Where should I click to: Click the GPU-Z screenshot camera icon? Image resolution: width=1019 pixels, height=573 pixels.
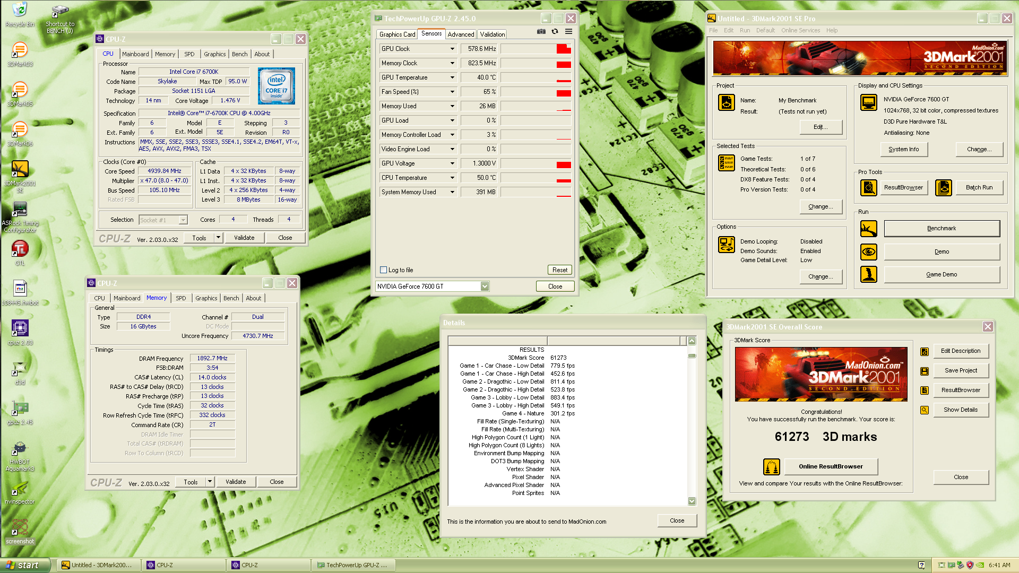pyautogui.click(x=541, y=31)
